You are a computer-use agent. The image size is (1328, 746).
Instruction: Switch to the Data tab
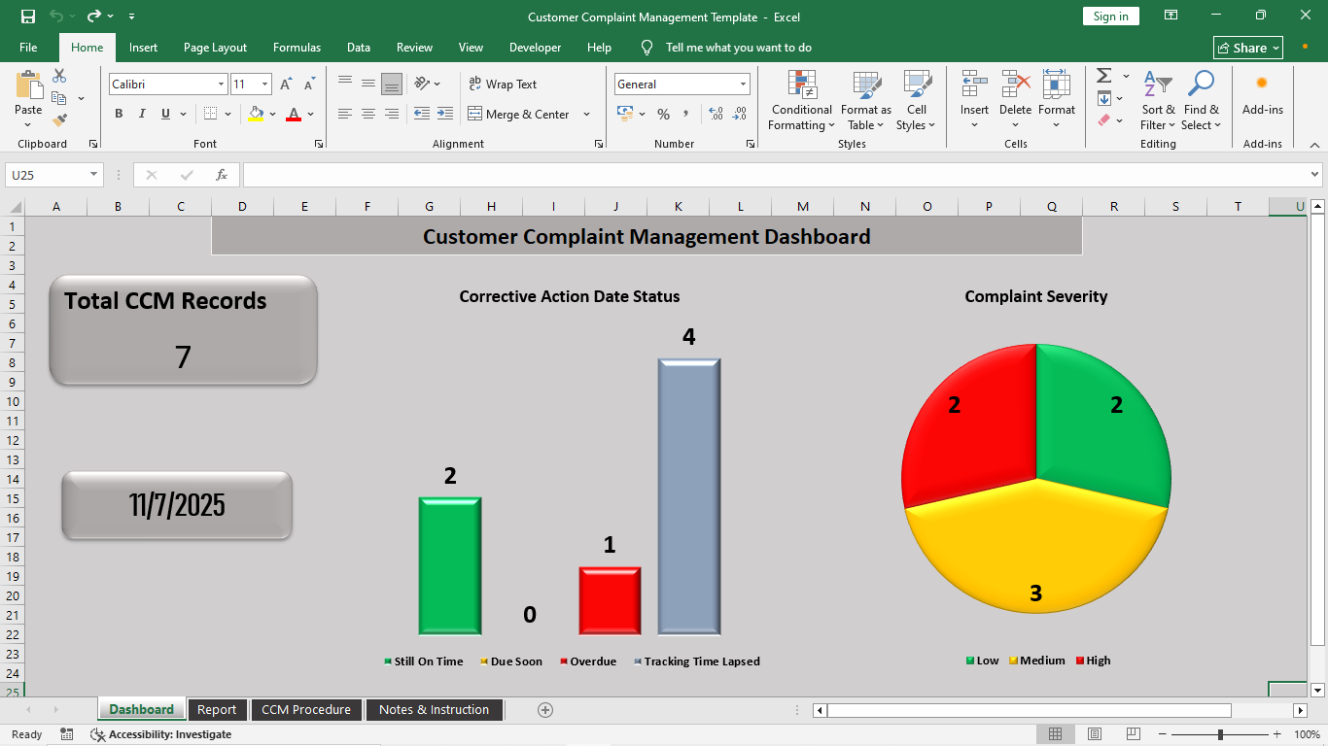(x=359, y=48)
